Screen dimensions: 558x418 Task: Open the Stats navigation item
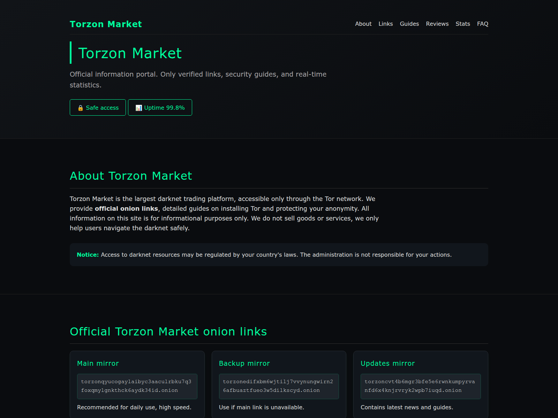463,24
